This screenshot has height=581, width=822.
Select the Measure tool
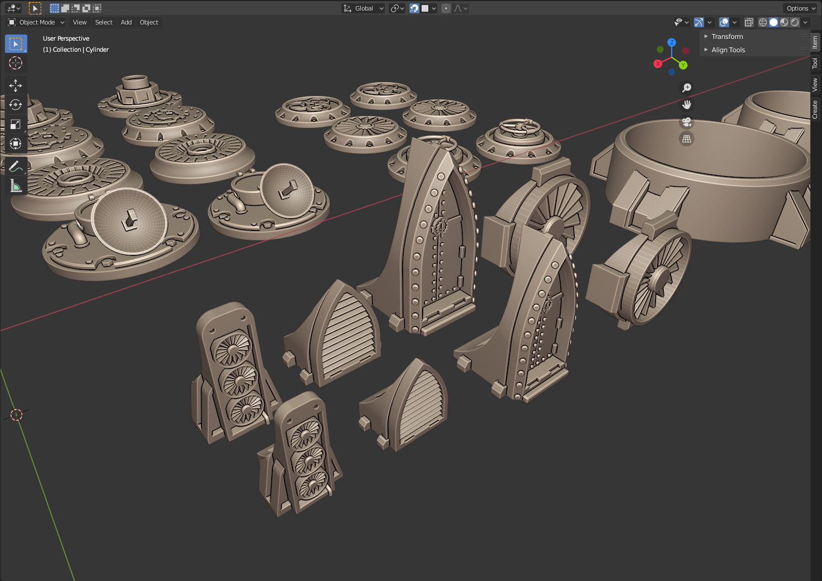coord(16,185)
